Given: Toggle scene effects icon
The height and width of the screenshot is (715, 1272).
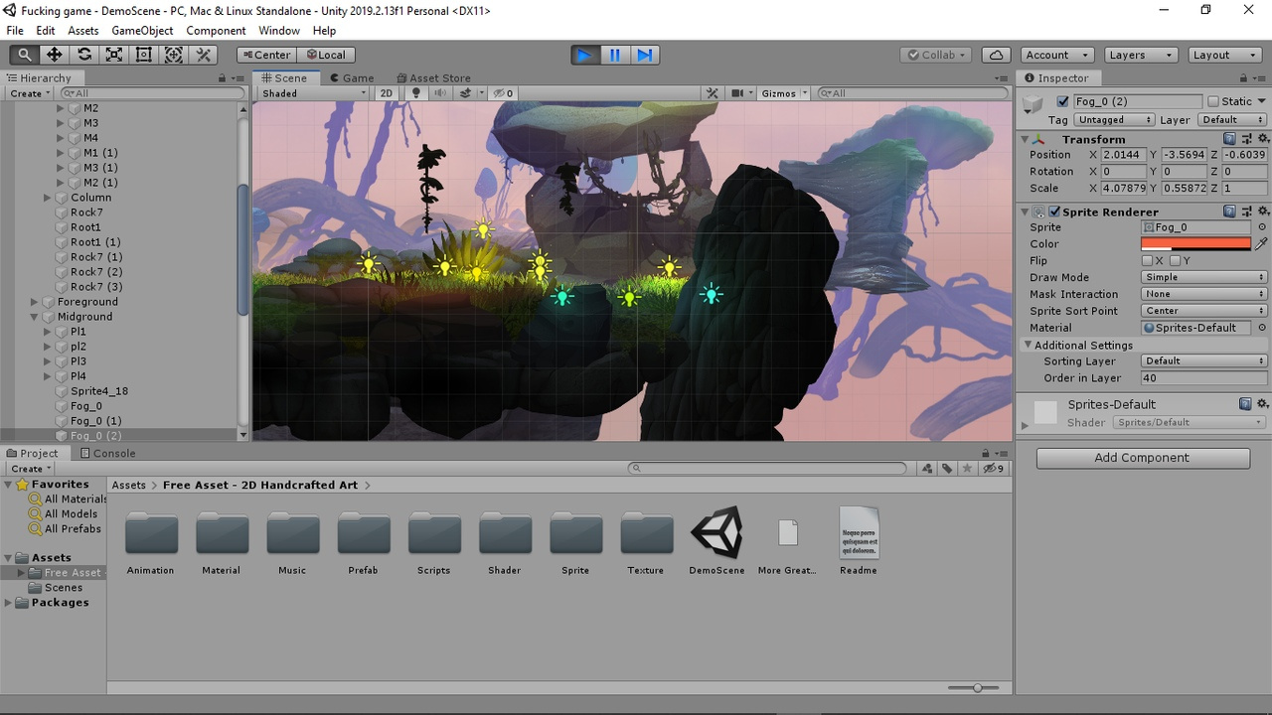Looking at the screenshot, I should (465, 93).
